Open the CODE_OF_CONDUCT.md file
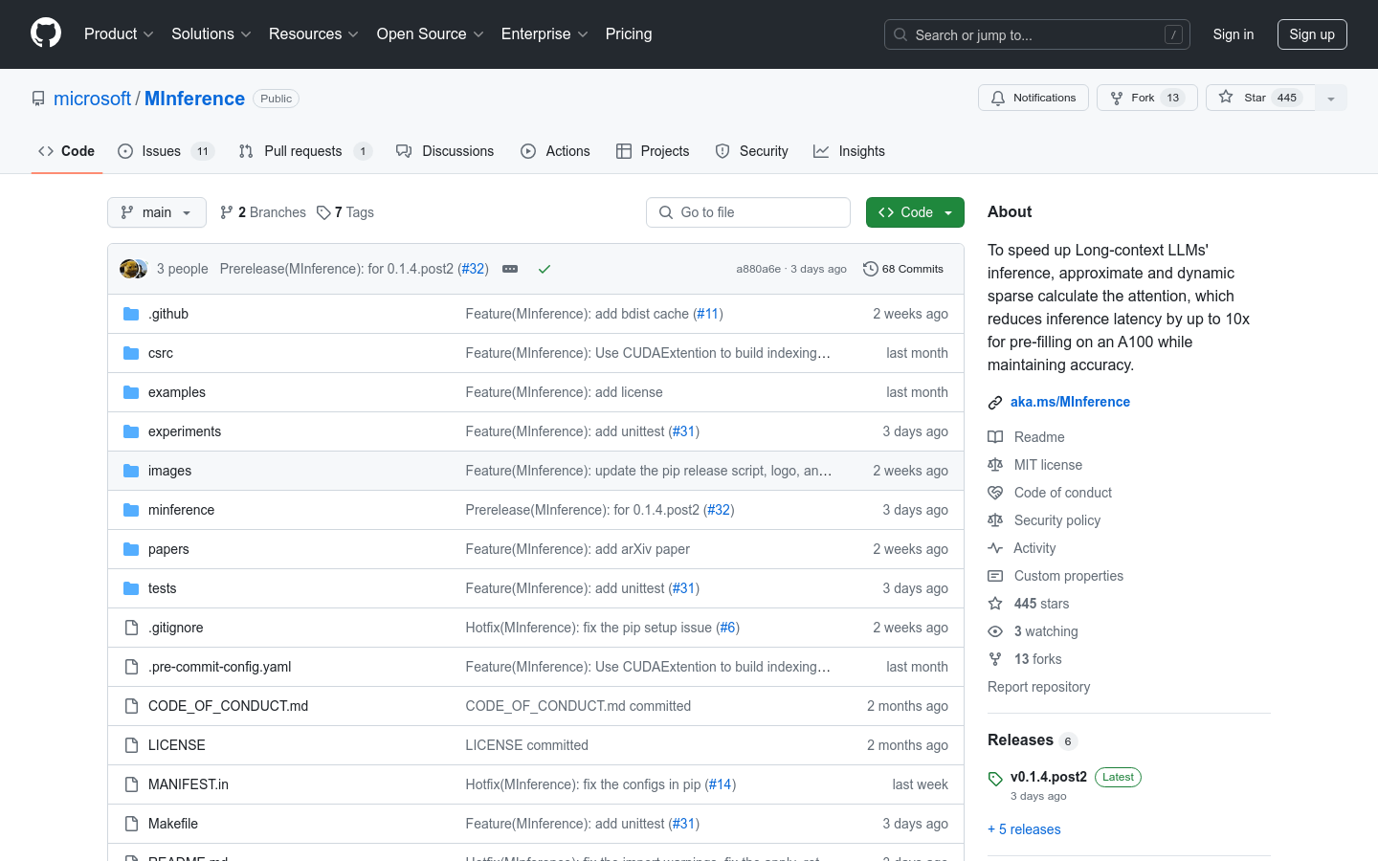The height and width of the screenshot is (861, 1378). [x=228, y=706]
